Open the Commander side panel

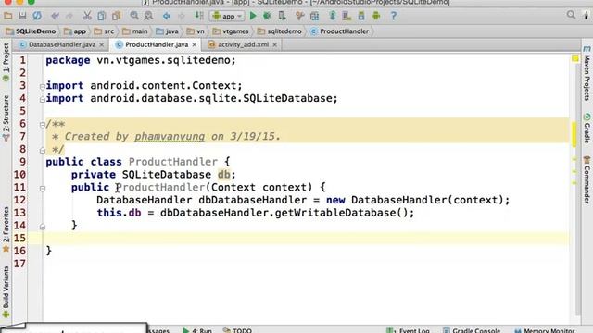(x=587, y=180)
